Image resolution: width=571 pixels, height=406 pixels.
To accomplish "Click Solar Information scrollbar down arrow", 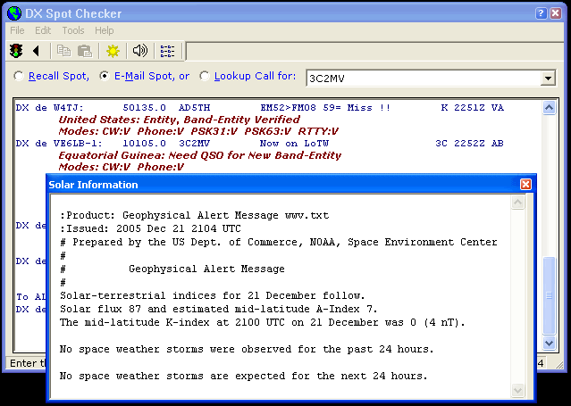I will pos(517,390).
